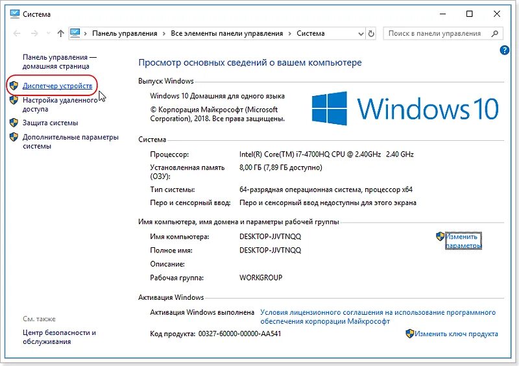Click the memory value 8,00 ГБ
Screen dimensions: 519x366
pyautogui.click(x=281, y=167)
